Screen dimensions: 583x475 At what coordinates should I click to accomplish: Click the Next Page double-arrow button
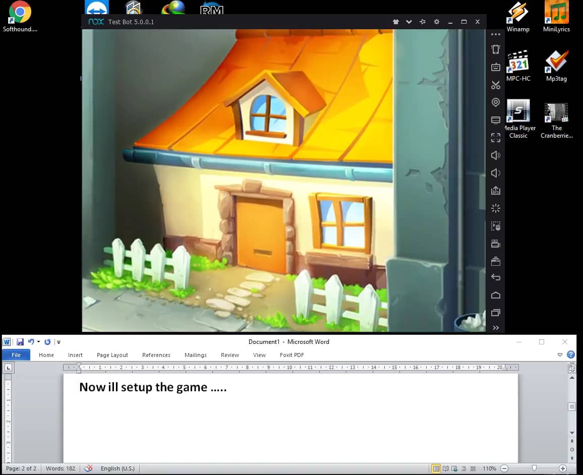tap(572, 458)
